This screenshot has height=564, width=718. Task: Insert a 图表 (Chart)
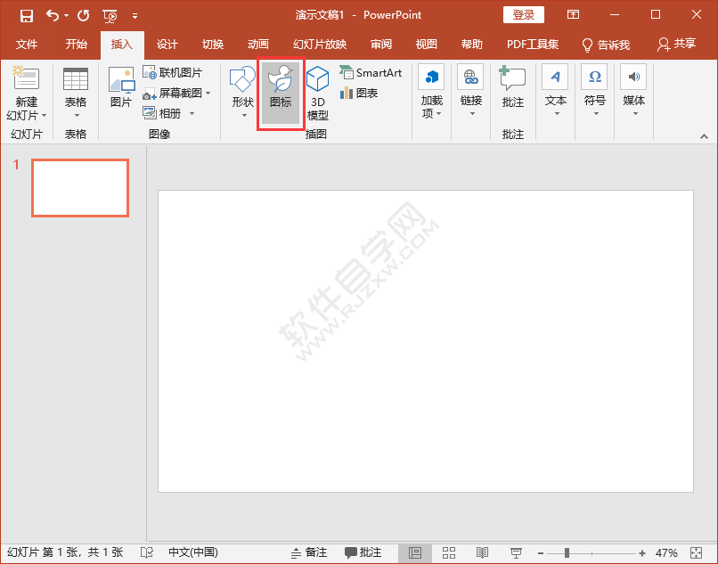coord(360,92)
